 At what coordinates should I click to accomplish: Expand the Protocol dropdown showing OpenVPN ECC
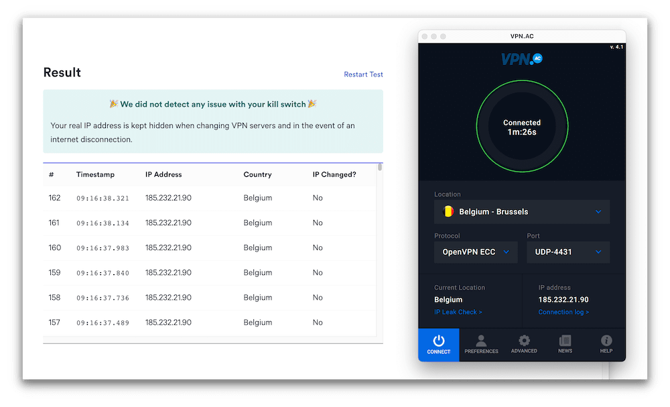pyautogui.click(x=476, y=252)
